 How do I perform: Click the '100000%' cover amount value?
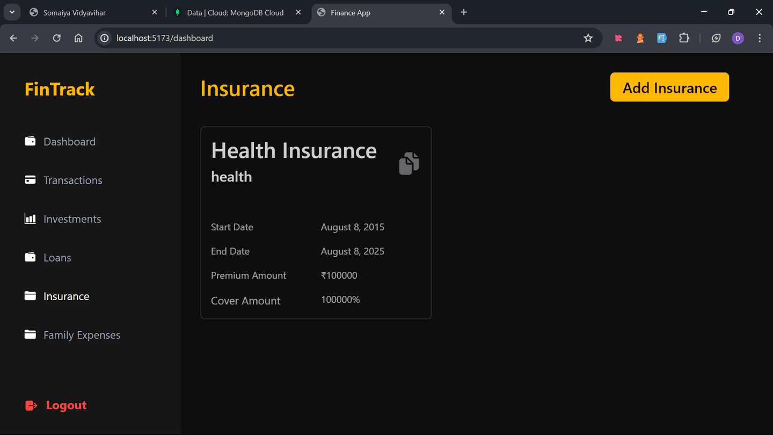coord(340,300)
